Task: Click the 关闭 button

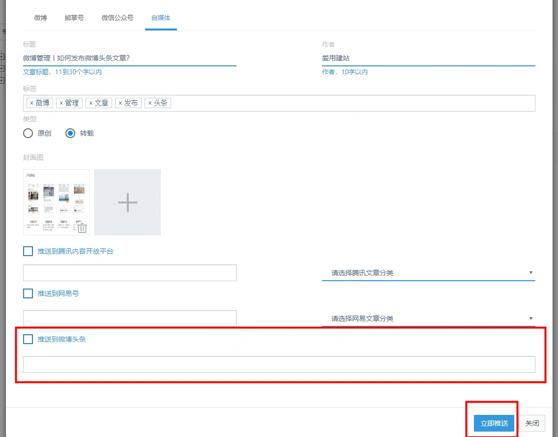Action: pyautogui.click(x=532, y=423)
